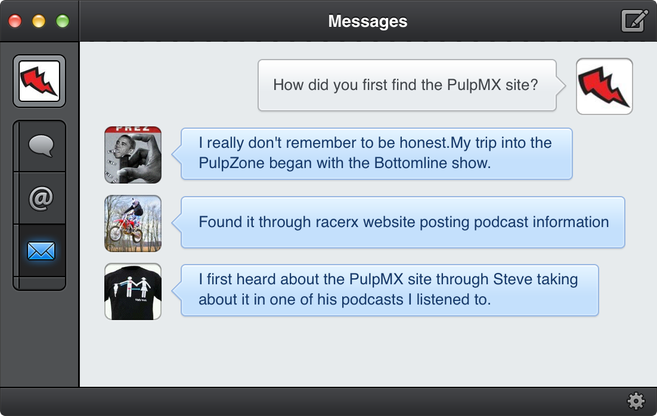This screenshot has width=657, height=416.
Task: Click the PulpMX account icon in sidebar
Action: [x=39, y=81]
